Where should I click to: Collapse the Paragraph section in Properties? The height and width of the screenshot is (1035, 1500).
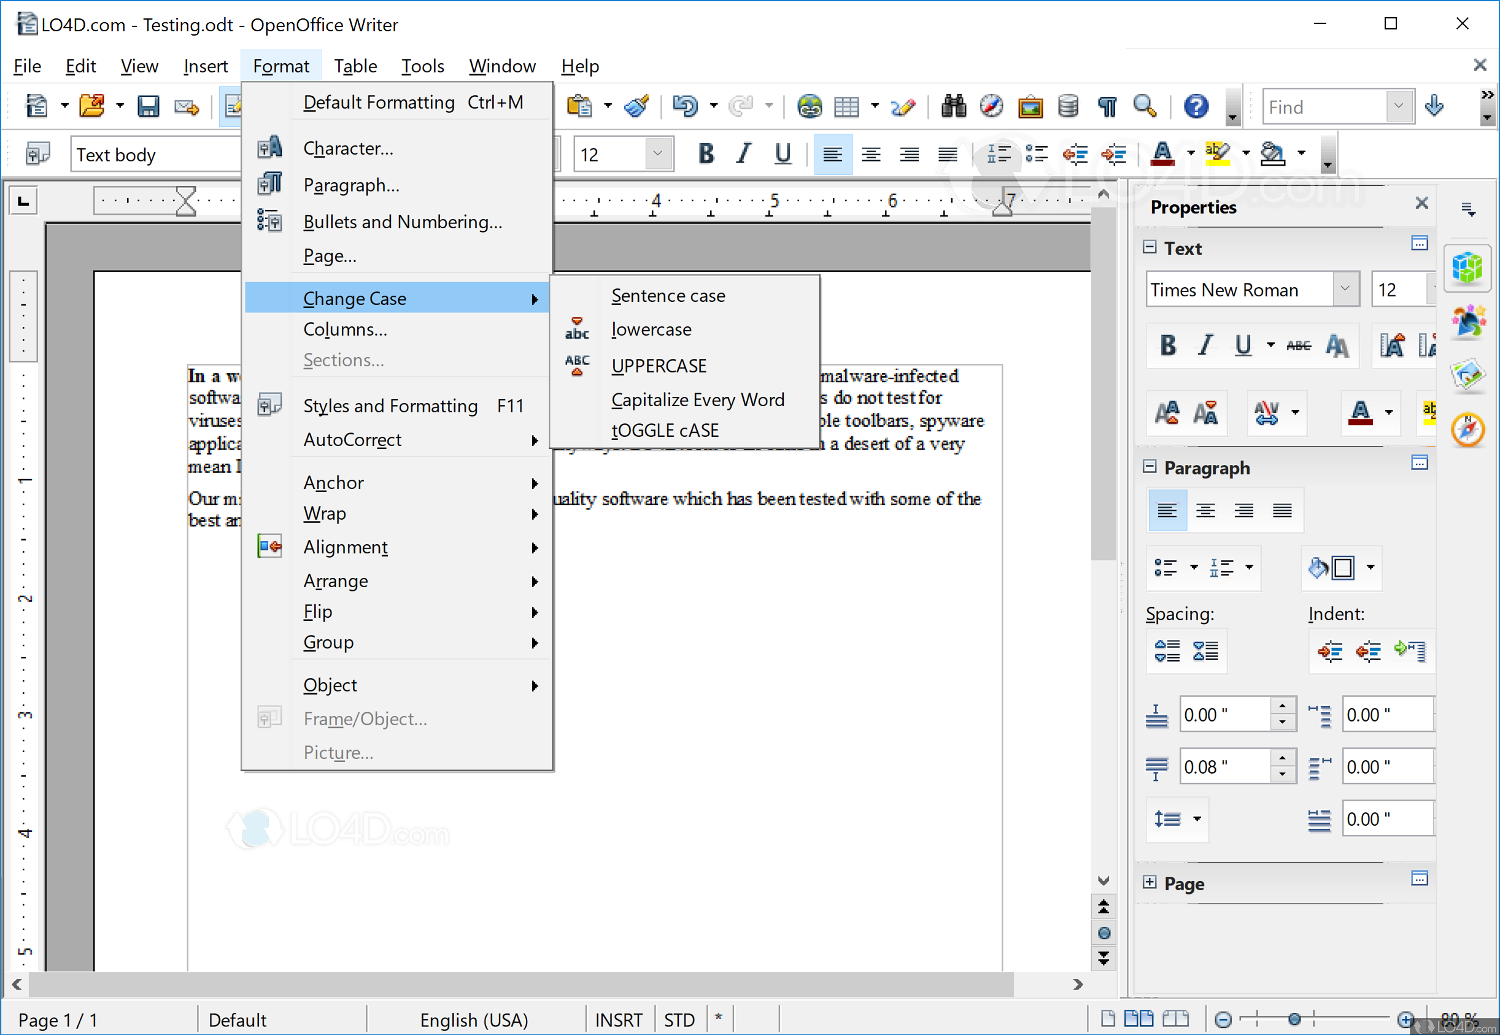(1150, 466)
